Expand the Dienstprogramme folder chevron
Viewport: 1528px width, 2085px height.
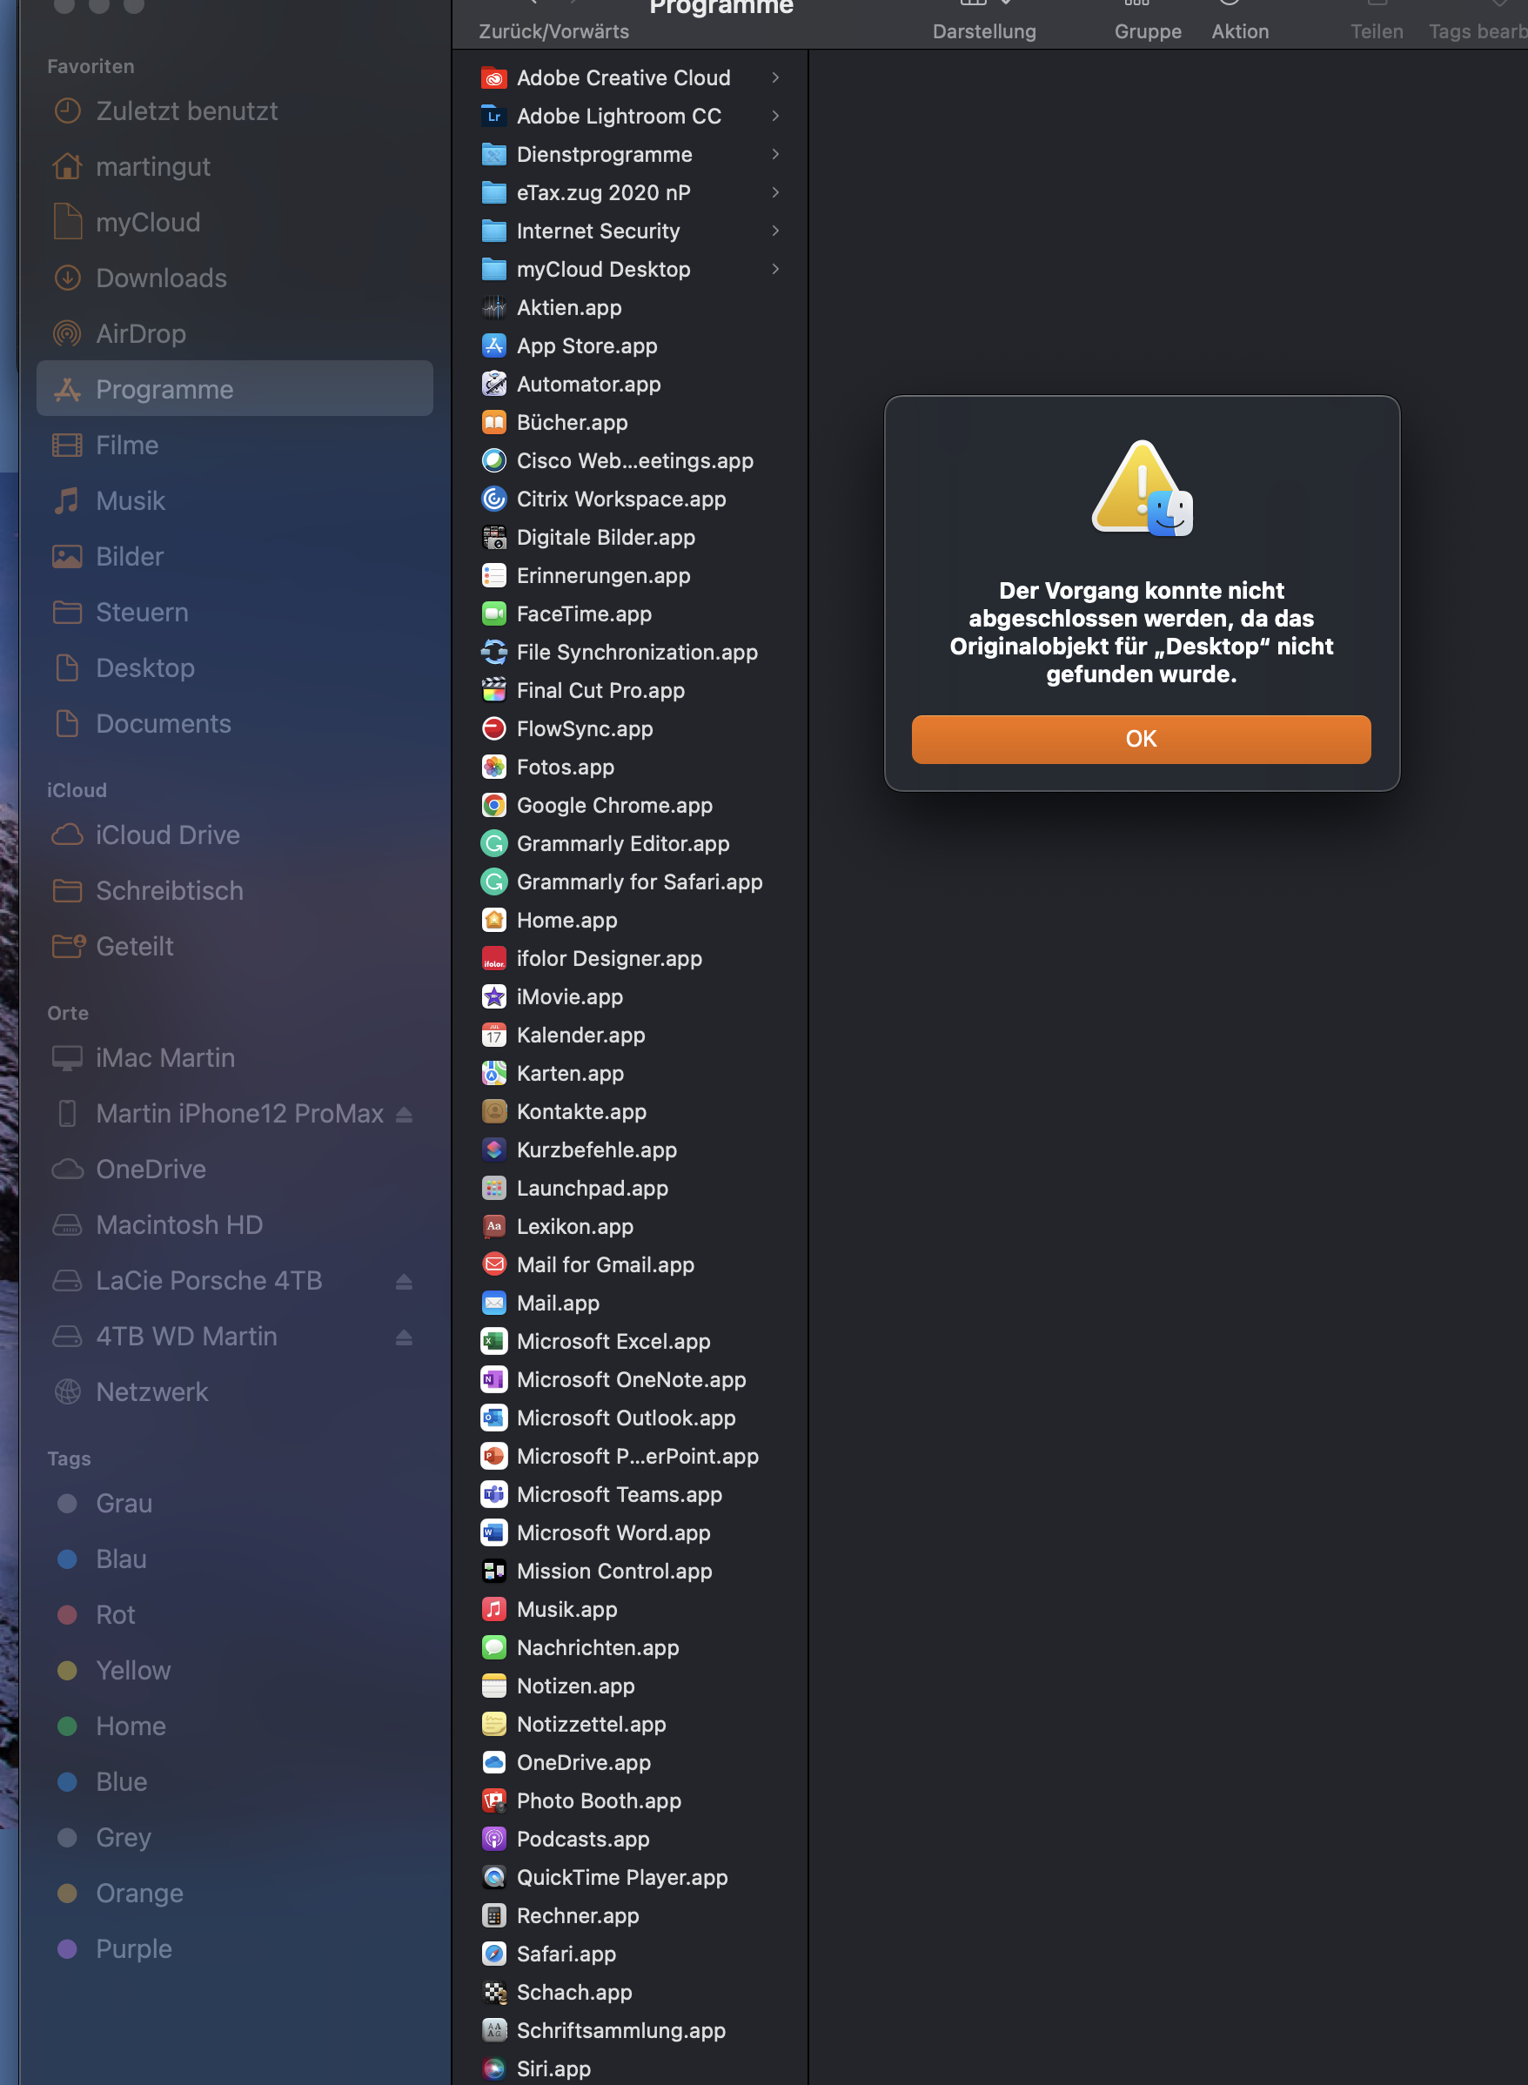click(775, 155)
